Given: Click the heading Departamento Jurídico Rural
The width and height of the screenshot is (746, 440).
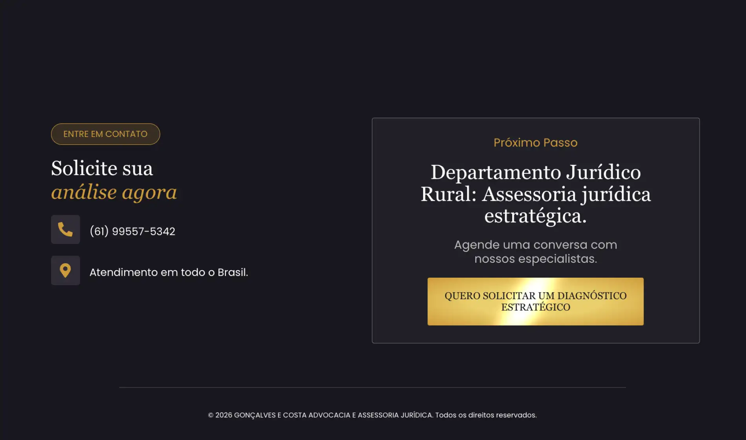Looking at the screenshot, I should 536,194.
